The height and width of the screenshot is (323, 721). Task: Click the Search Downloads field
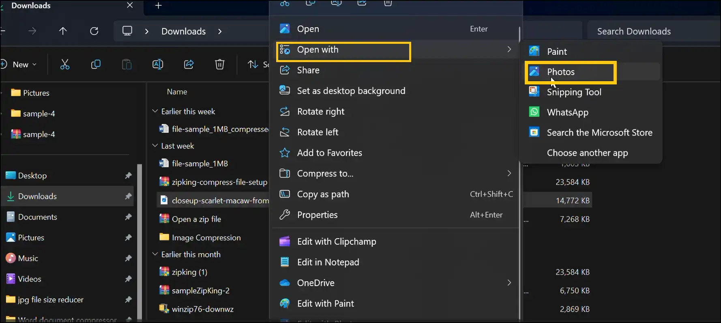(x=654, y=31)
